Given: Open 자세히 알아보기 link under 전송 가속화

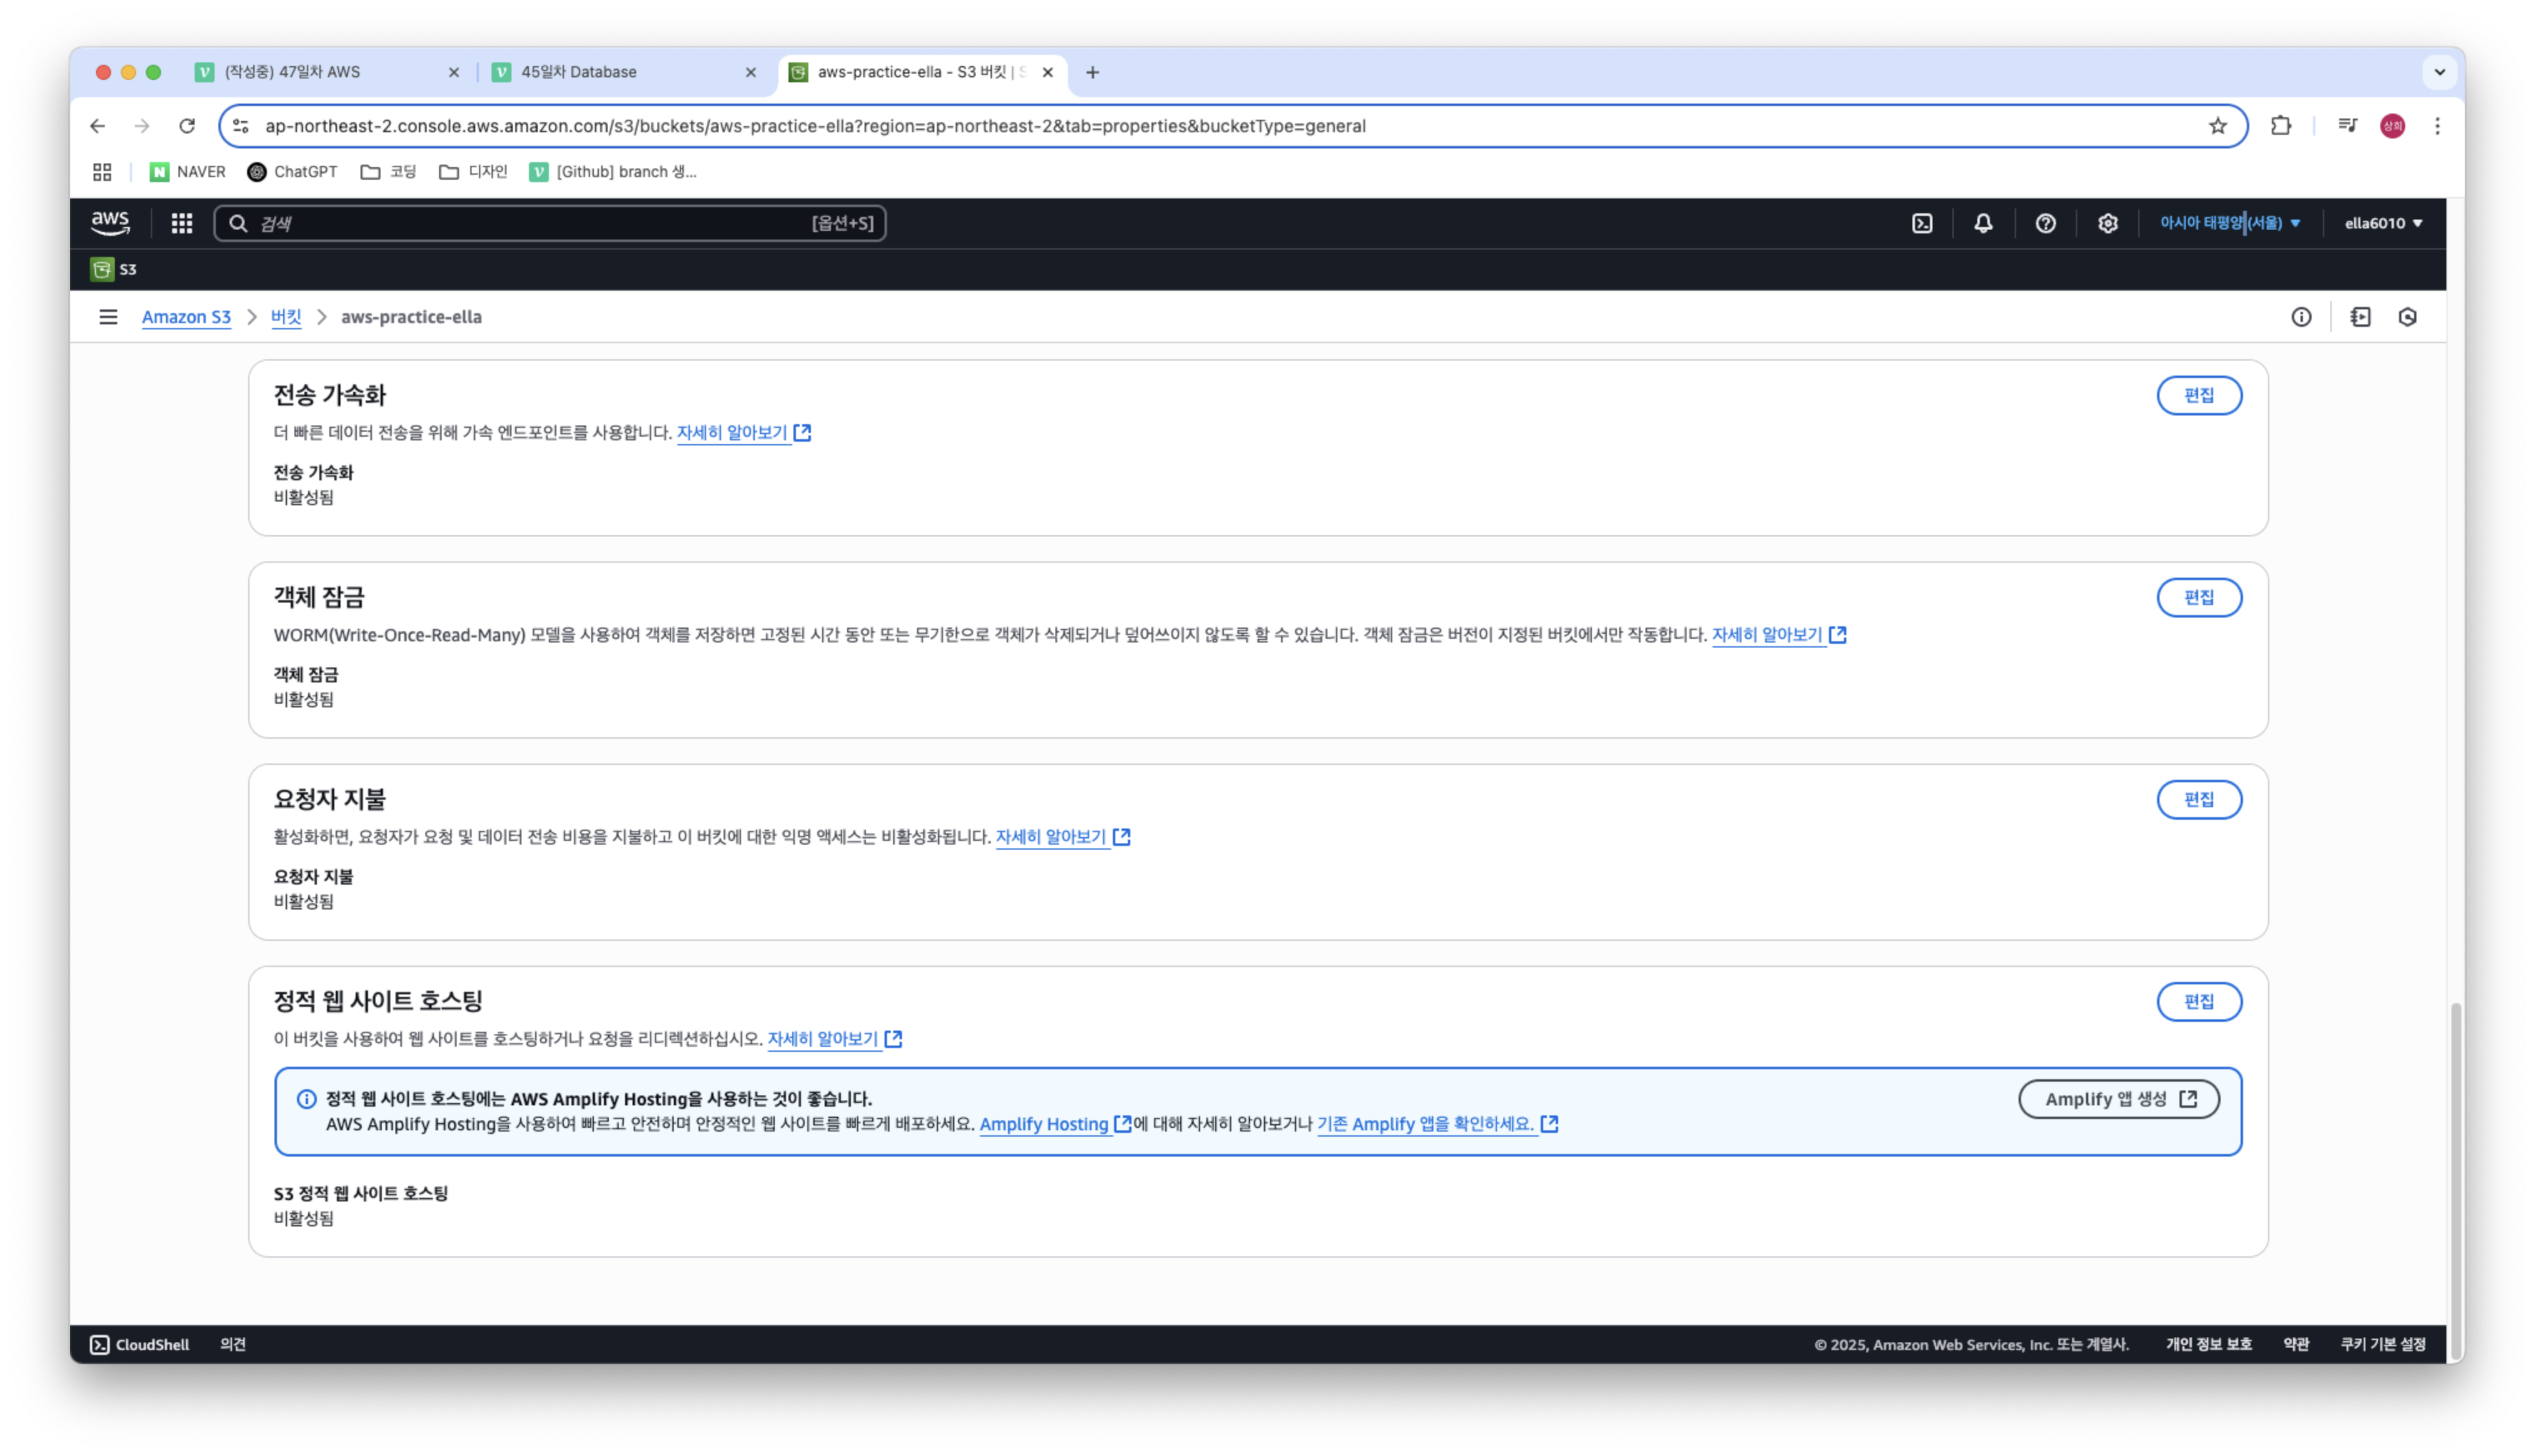Looking at the screenshot, I should [x=744, y=433].
